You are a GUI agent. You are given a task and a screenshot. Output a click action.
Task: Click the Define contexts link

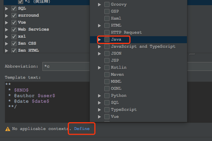[x=82, y=128]
